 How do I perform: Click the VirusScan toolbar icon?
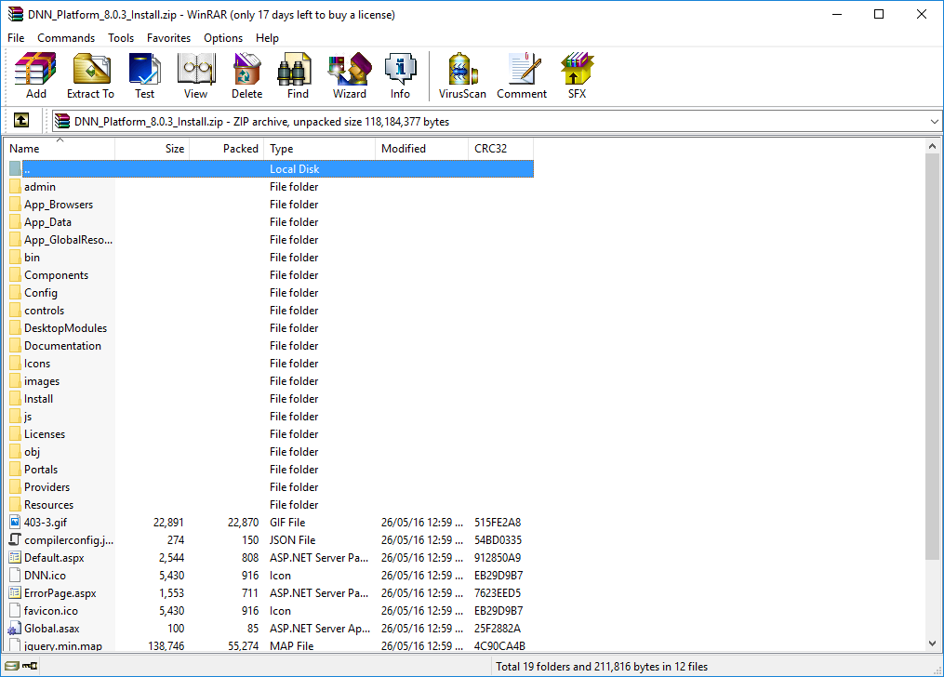462,75
